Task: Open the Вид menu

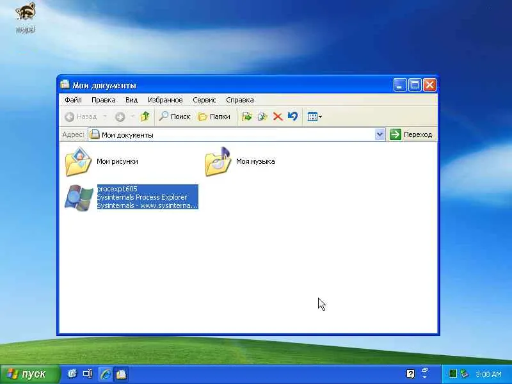Action: pyautogui.click(x=131, y=100)
